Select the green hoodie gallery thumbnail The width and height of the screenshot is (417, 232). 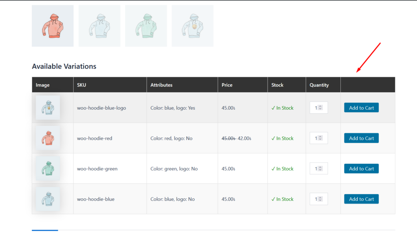(x=146, y=26)
